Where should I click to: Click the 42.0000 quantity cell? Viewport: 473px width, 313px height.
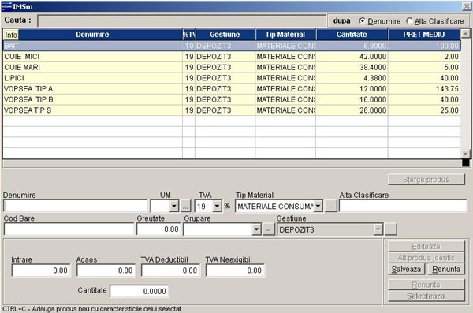[352, 57]
